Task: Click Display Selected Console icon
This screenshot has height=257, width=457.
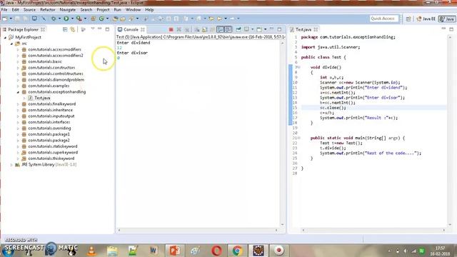Action: (x=246, y=29)
